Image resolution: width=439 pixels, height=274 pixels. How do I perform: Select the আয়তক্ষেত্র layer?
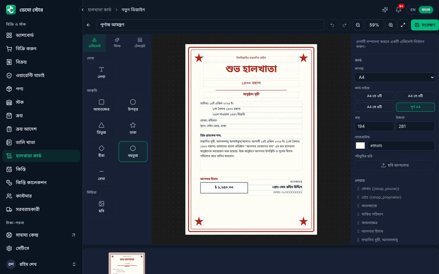click(395, 223)
